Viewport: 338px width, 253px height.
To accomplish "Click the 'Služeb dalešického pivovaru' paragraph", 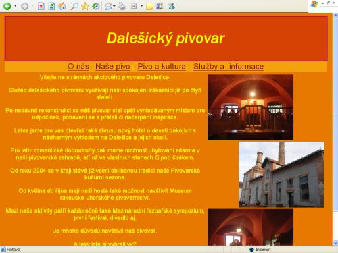I will click(x=105, y=94).
